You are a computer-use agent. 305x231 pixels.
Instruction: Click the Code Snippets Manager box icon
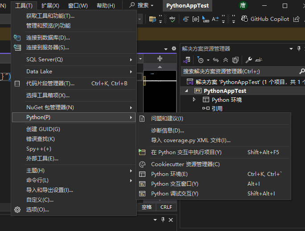click(x=17, y=84)
